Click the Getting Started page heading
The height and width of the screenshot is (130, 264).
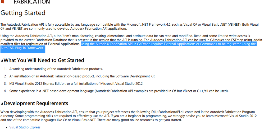tap(23, 13)
